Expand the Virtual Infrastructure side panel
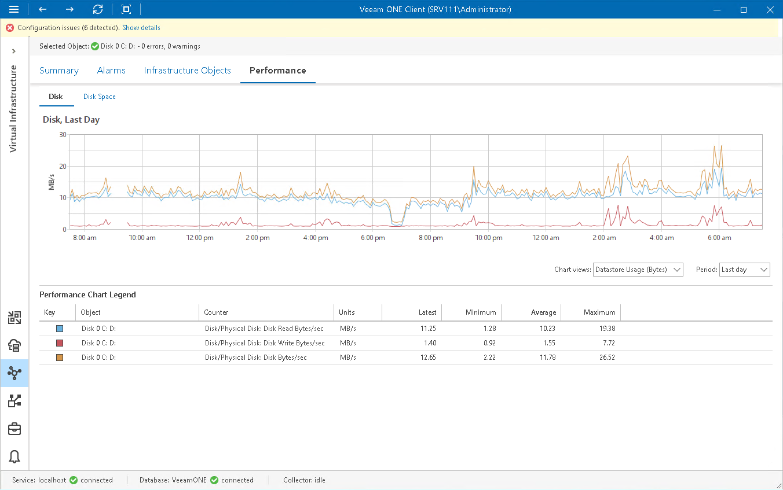This screenshot has width=783, height=490. pyautogui.click(x=14, y=51)
